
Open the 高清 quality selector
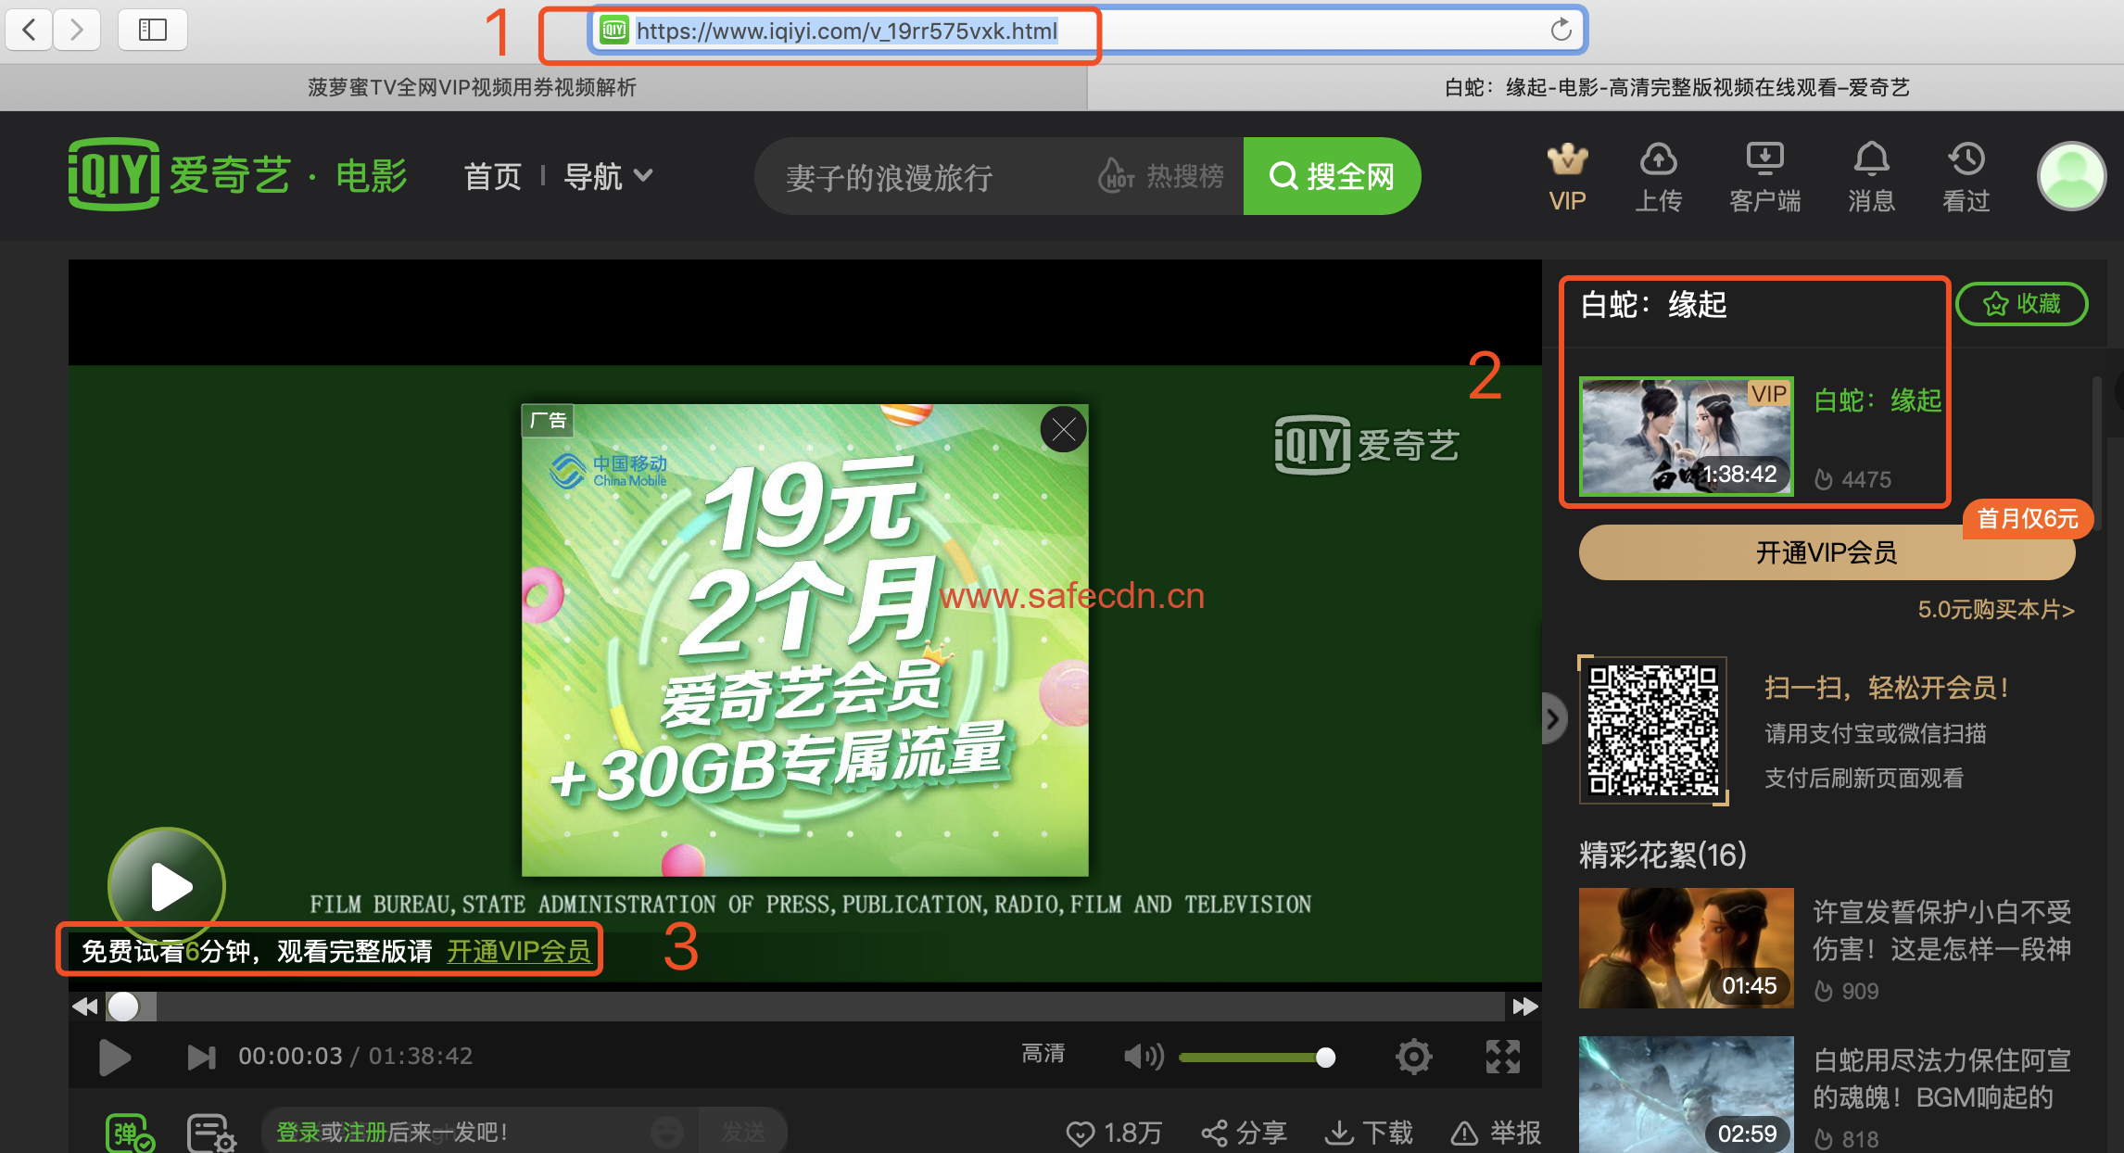(x=1043, y=1054)
